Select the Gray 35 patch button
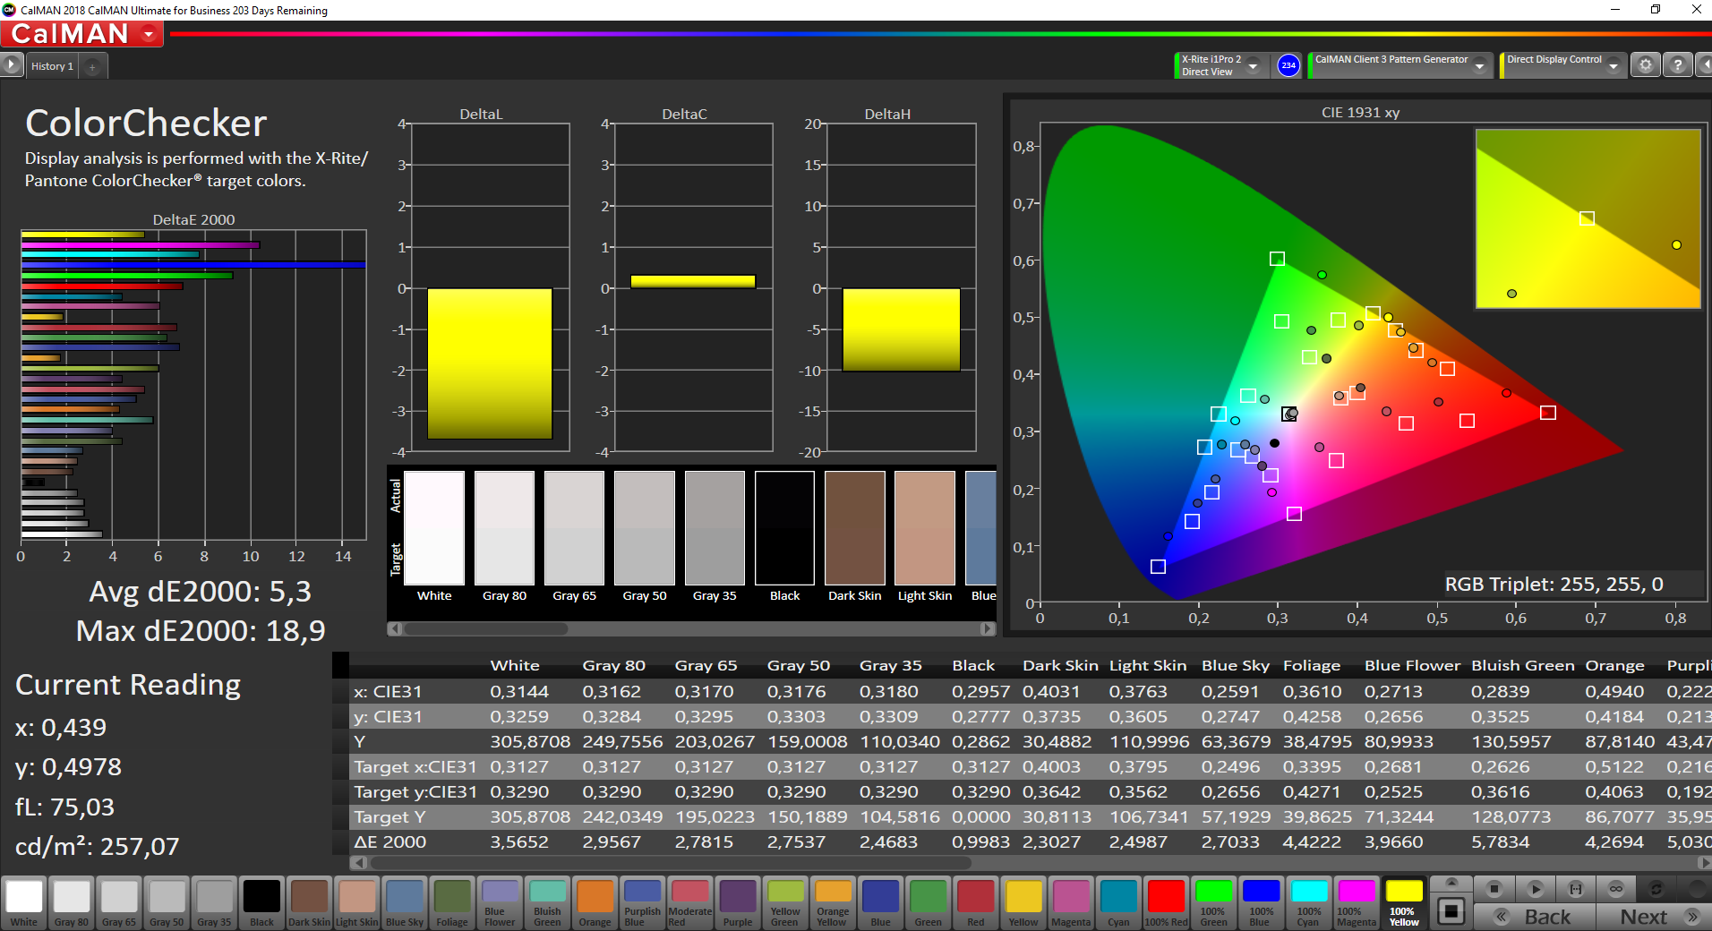The image size is (1712, 931). pyautogui.click(x=214, y=903)
